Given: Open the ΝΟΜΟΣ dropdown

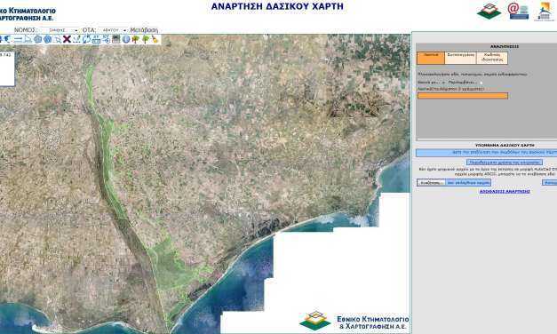Looking at the screenshot, I should tap(59, 30).
